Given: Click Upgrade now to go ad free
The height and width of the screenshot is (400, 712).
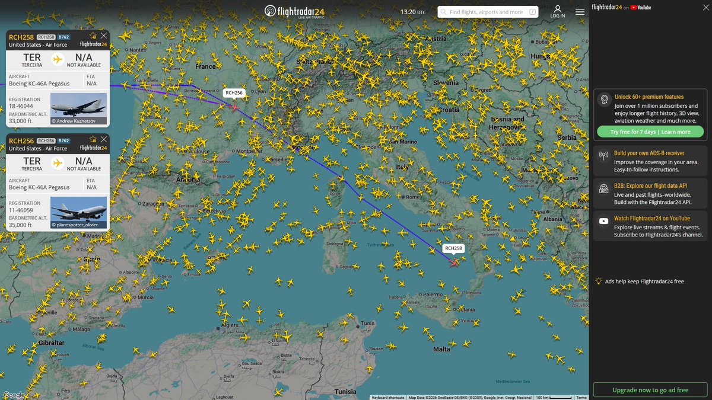Looking at the screenshot, I should click(x=650, y=390).
